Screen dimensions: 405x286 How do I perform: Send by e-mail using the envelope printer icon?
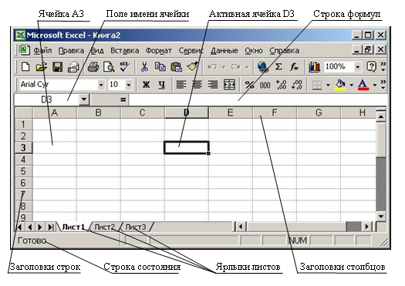pyautogui.click(x=73, y=67)
